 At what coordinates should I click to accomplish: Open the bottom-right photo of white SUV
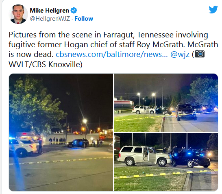[x=166, y=162]
